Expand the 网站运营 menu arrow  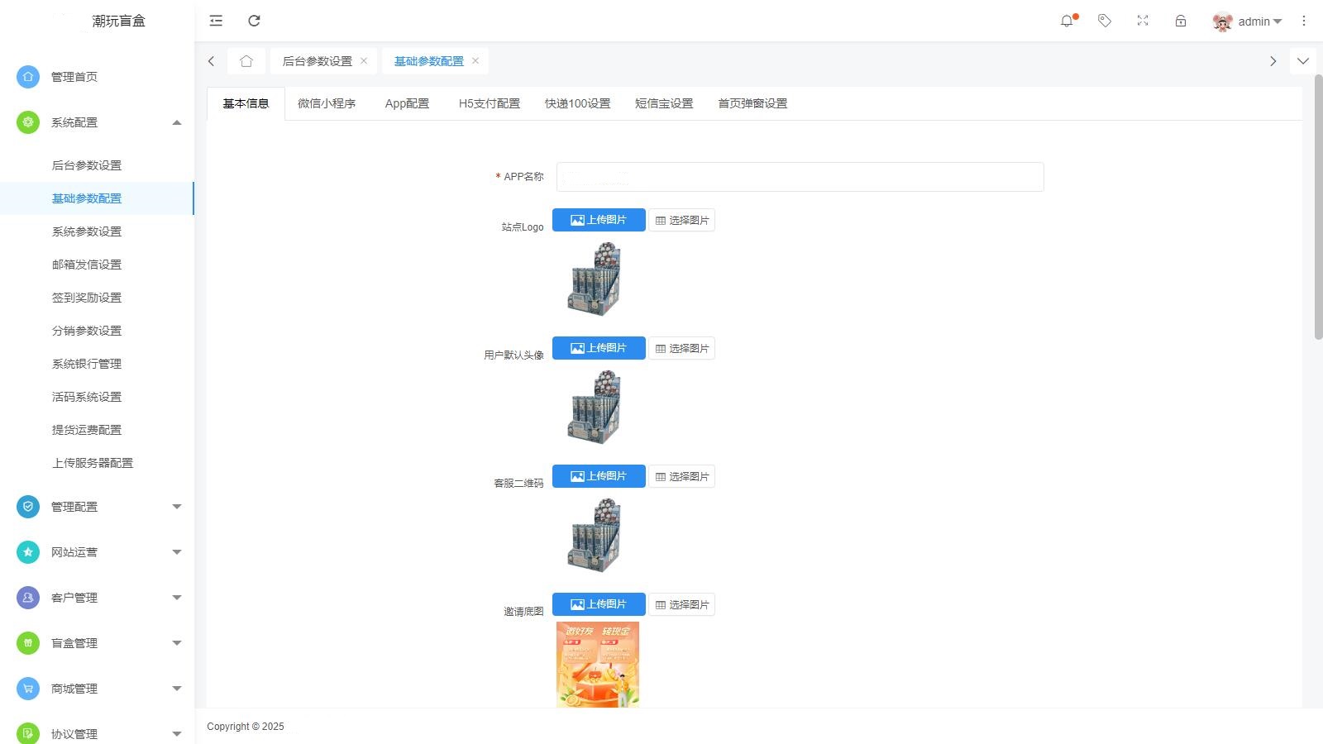[176, 552]
